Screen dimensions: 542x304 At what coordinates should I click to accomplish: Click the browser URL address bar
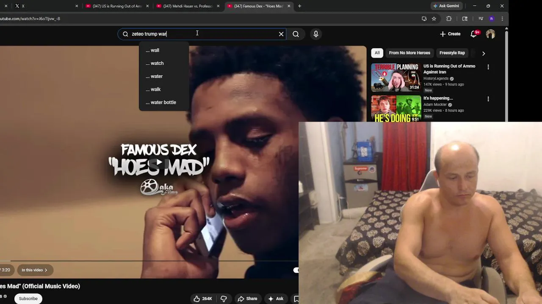(207, 19)
